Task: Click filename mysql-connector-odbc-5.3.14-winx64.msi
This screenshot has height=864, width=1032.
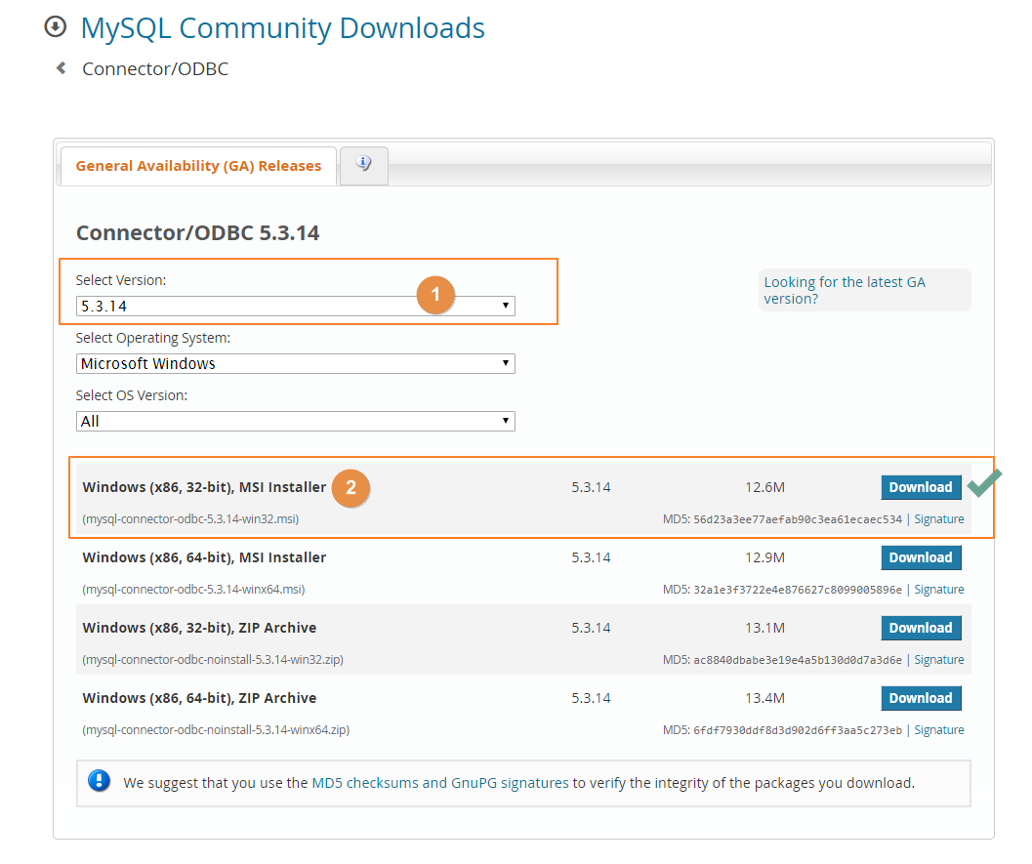Action: click(193, 590)
